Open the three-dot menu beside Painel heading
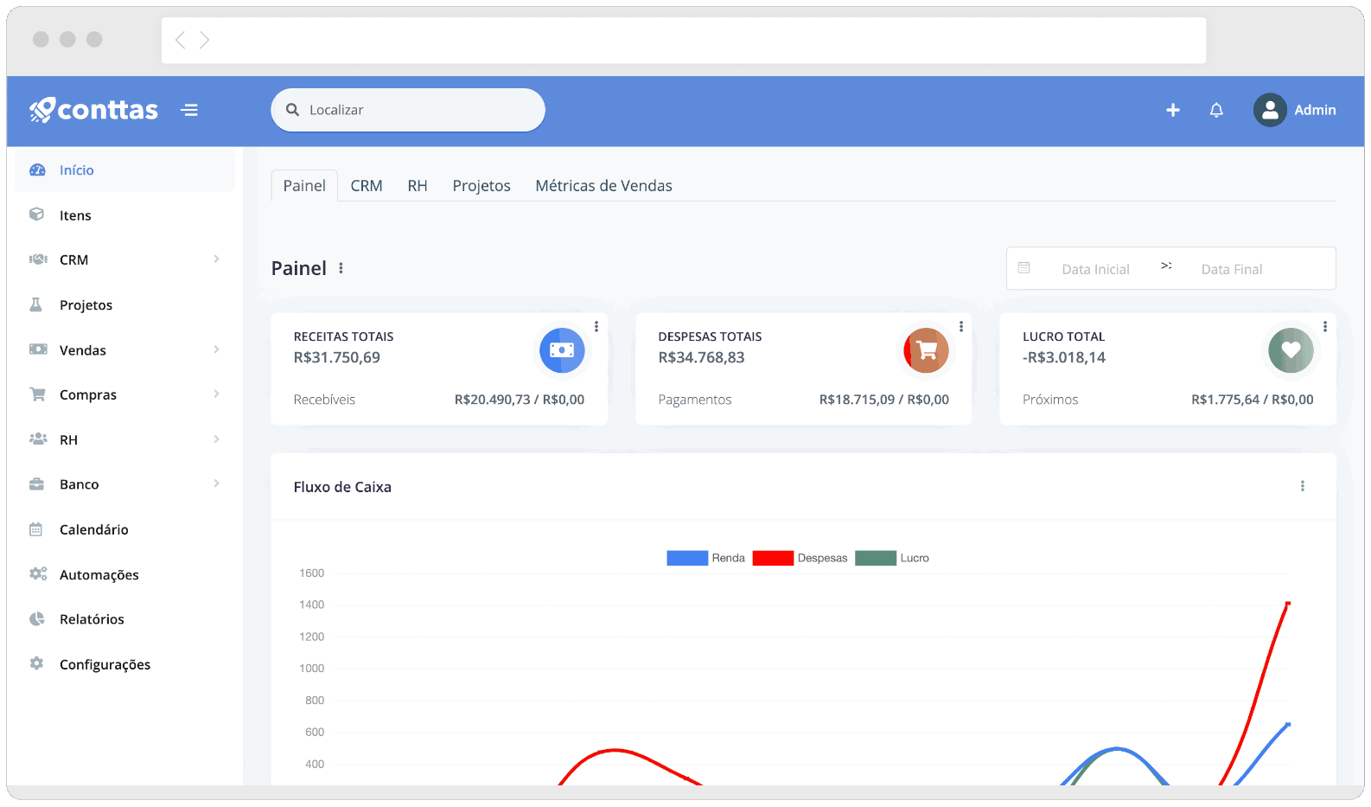The width and height of the screenshot is (1371, 807). coord(341,268)
